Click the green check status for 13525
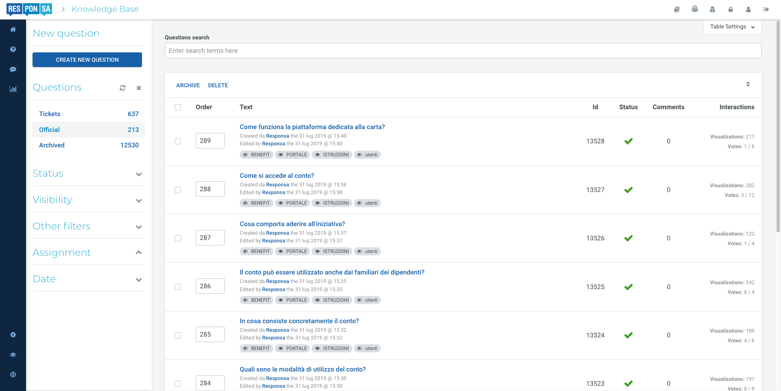Image resolution: width=781 pixels, height=391 pixels. 628,287
